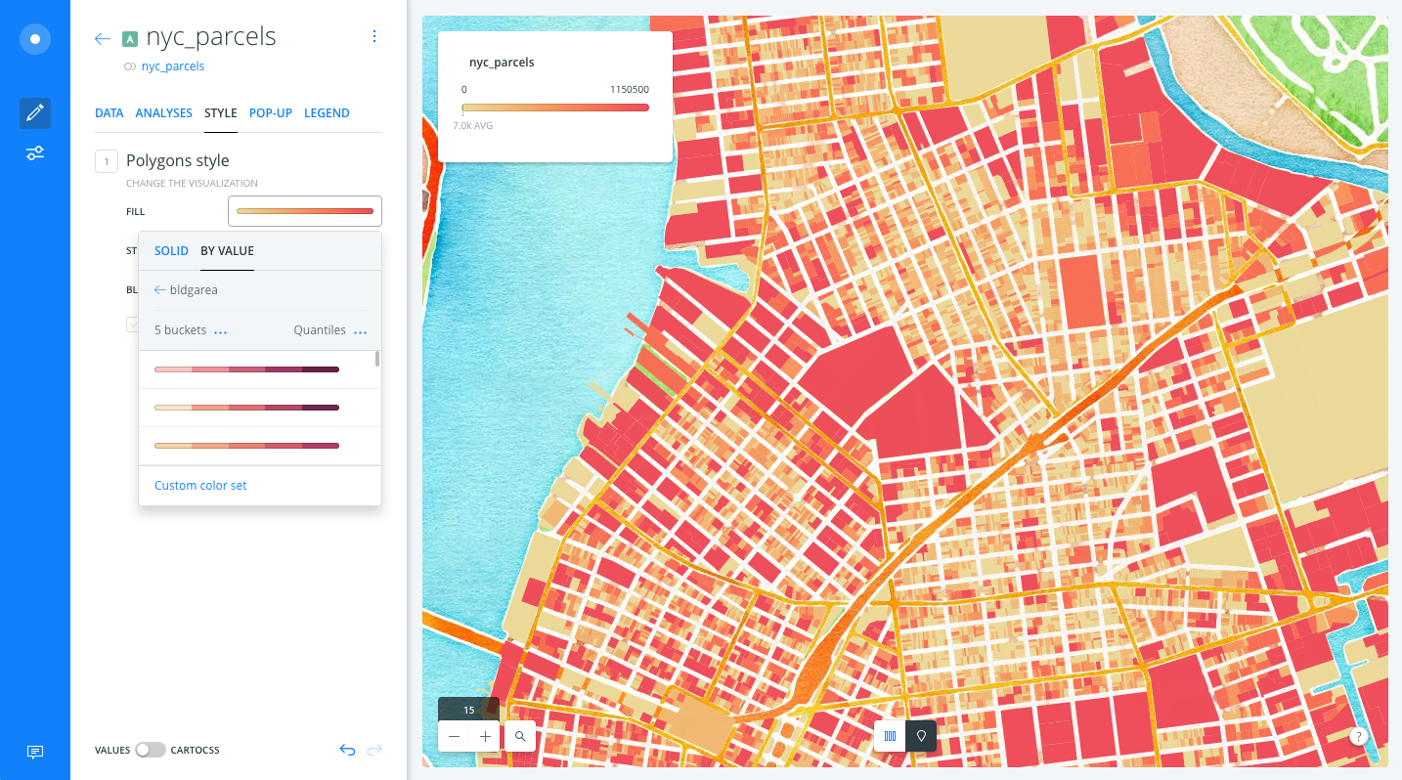Switch to the map view columns button
Viewport: 1402px width, 780px height.
[x=890, y=736]
